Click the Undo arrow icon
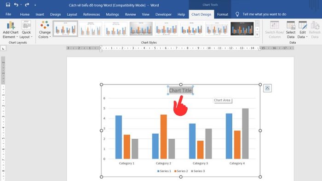This screenshot has width=322, height=181. [x=16, y=5]
